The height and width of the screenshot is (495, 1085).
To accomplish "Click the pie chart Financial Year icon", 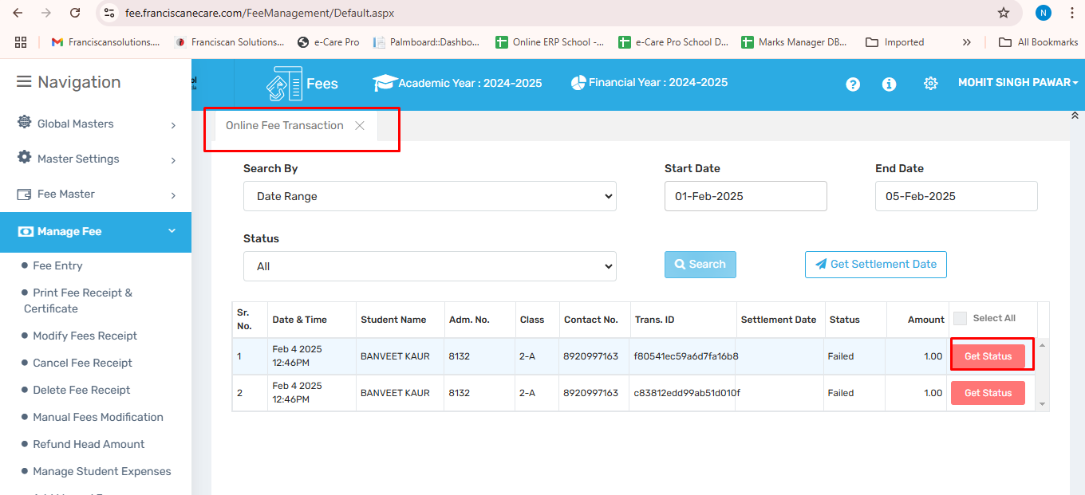I will (578, 82).
